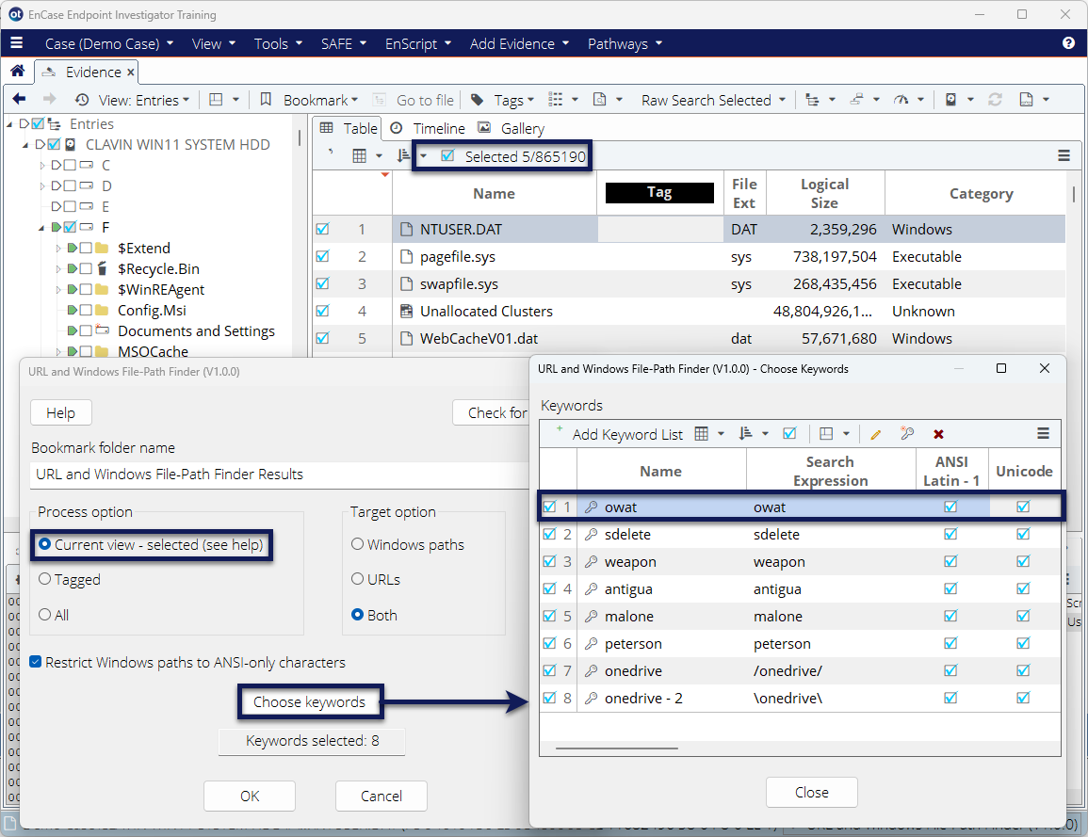Click the Timeline clock icon
This screenshot has height=837, width=1088.
pyautogui.click(x=397, y=128)
